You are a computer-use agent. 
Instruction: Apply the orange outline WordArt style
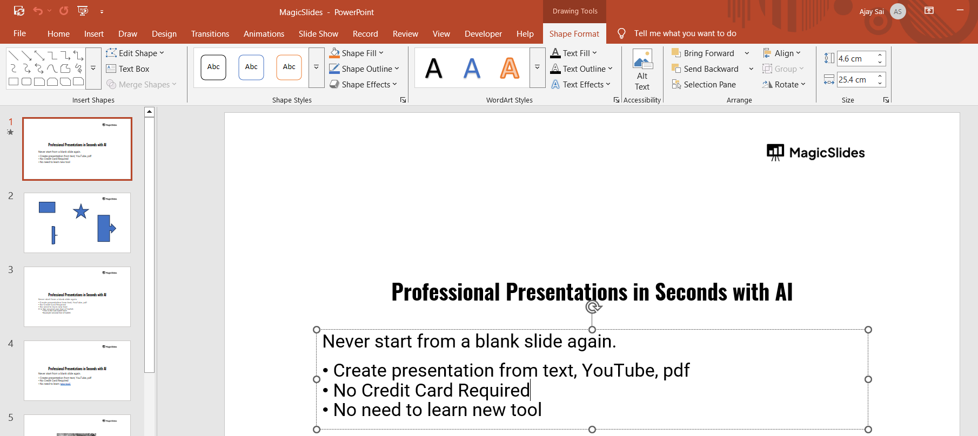pyautogui.click(x=510, y=68)
